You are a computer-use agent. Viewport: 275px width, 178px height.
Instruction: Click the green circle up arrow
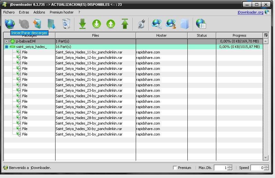point(111,24)
